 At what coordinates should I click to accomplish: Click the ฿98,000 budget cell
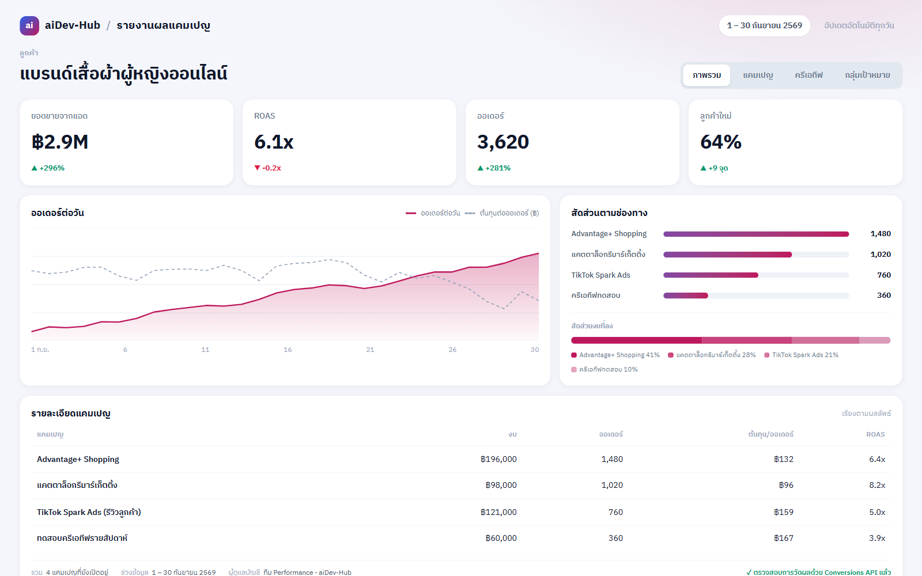(x=501, y=486)
